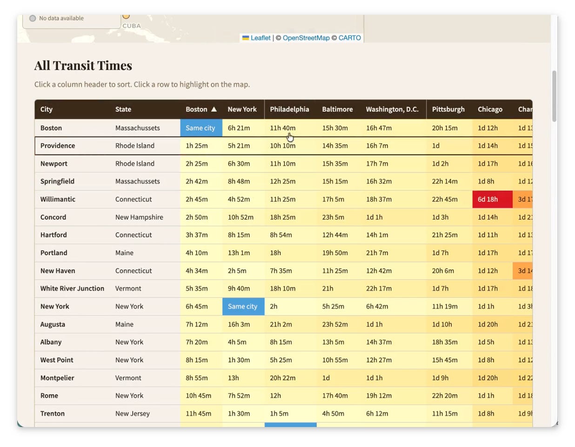Click the 'All Transit Times' heading
The height and width of the screenshot is (447, 575).
[83, 66]
